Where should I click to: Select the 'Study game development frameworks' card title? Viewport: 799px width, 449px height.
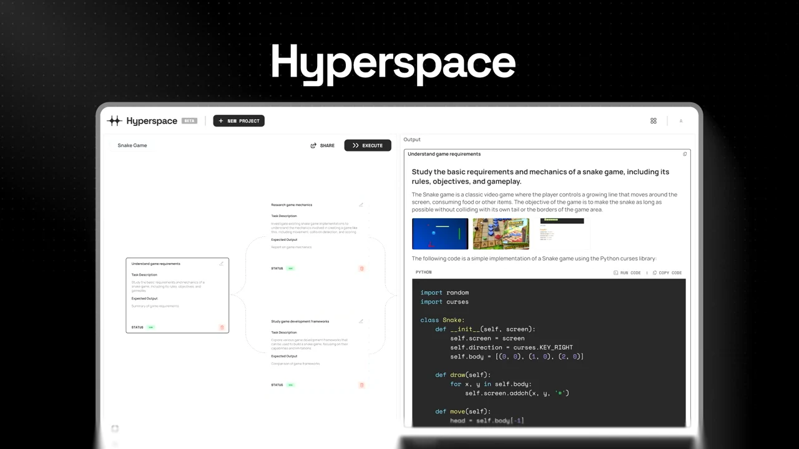(300, 321)
